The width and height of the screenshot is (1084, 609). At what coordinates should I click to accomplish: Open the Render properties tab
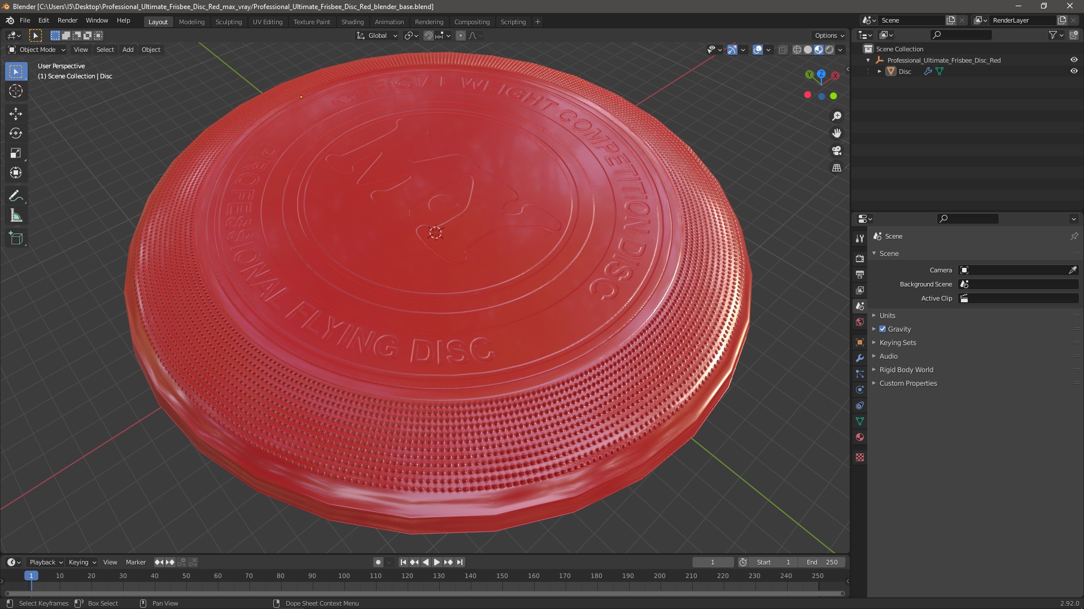pos(860,258)
